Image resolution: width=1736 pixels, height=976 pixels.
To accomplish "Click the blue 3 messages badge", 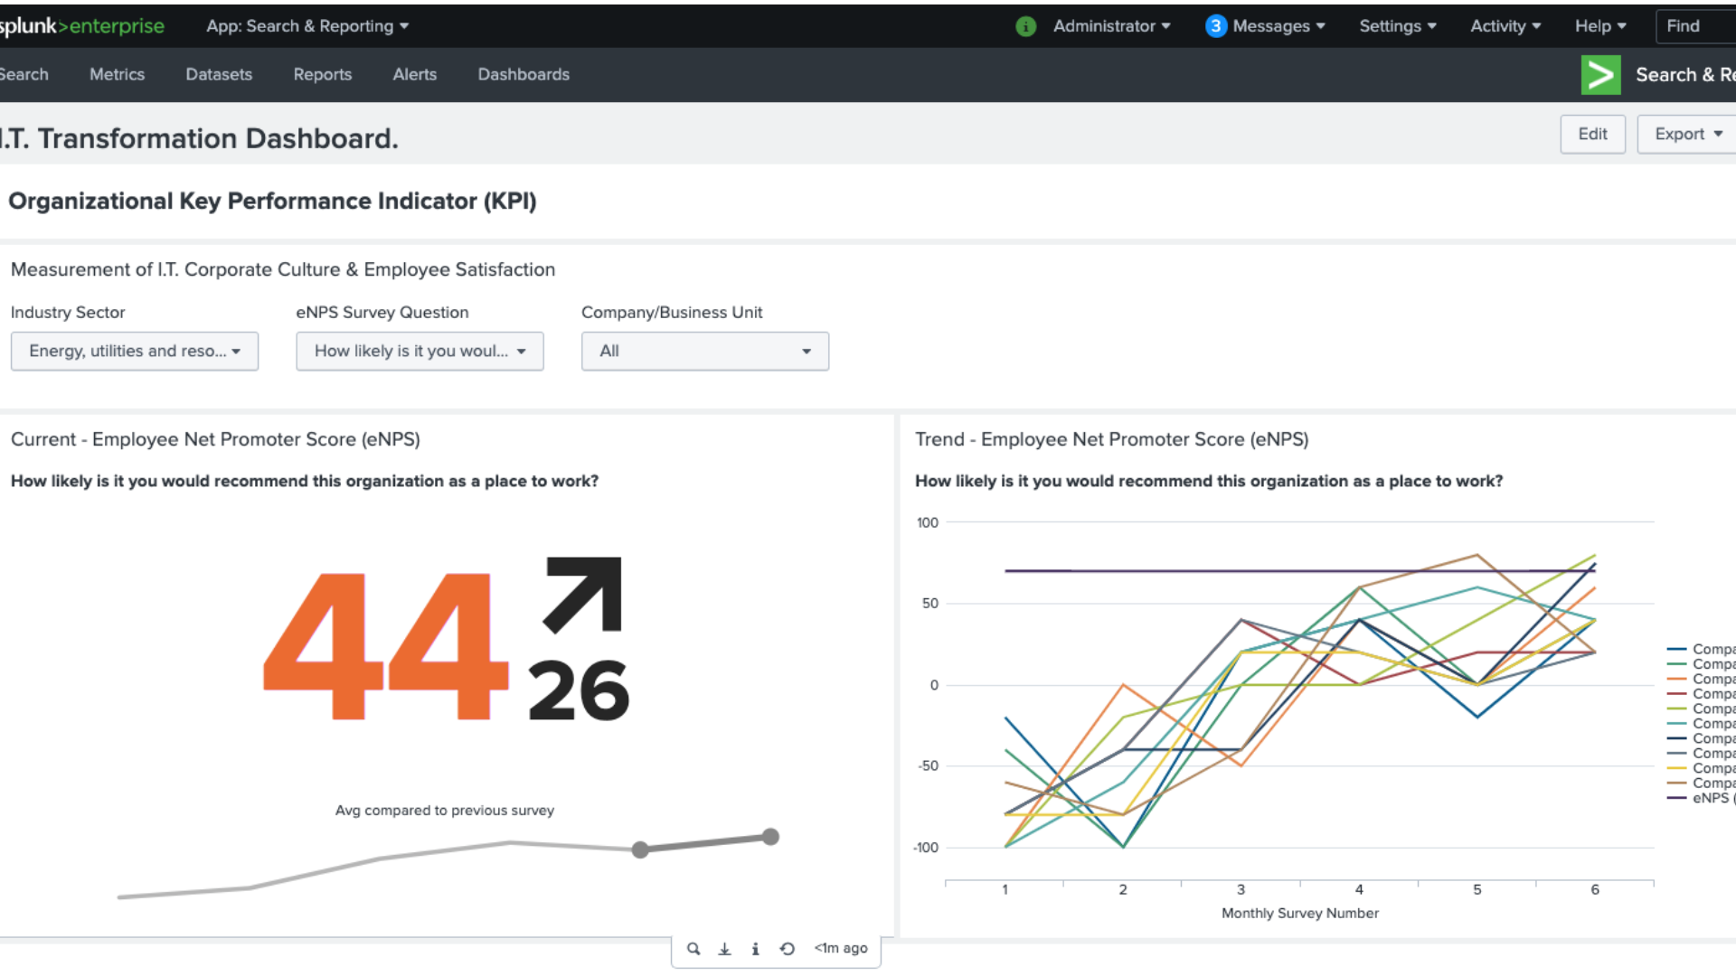I will [1216, 26].
